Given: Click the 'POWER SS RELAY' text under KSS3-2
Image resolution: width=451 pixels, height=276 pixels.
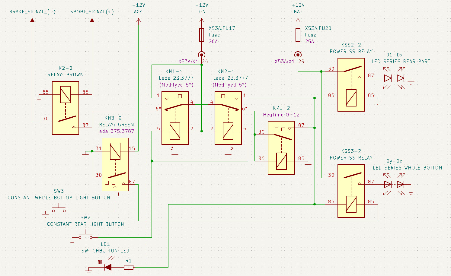Looking at the screenshot, I should point(351,158).
